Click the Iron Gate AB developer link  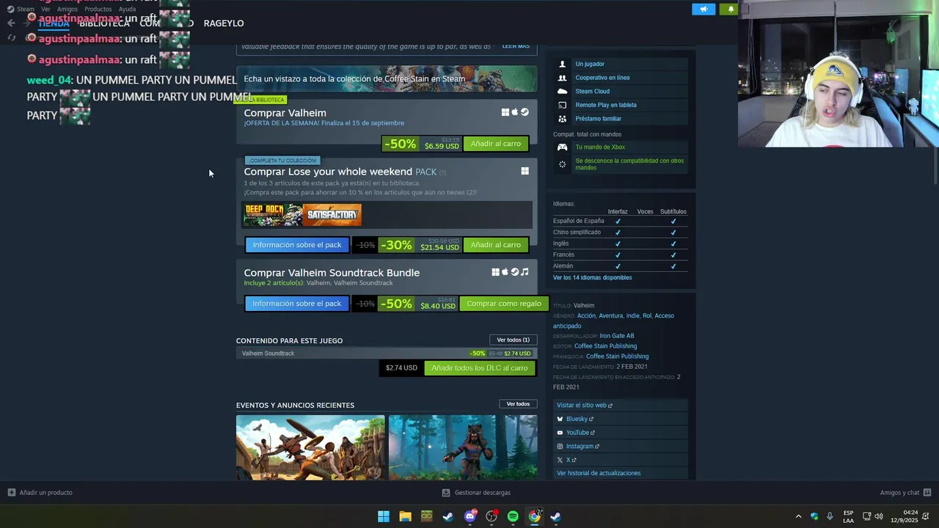pos(616,336)
